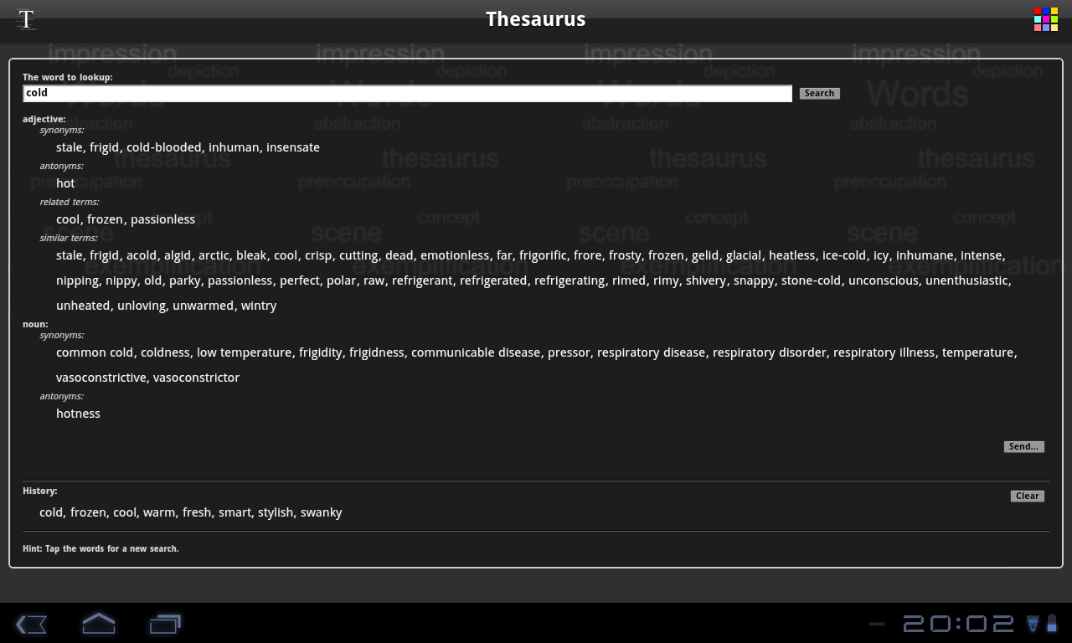This screenshot has height=643, width=1072.
Task: Go to the Android home screen icon
Action: (98, 624)
